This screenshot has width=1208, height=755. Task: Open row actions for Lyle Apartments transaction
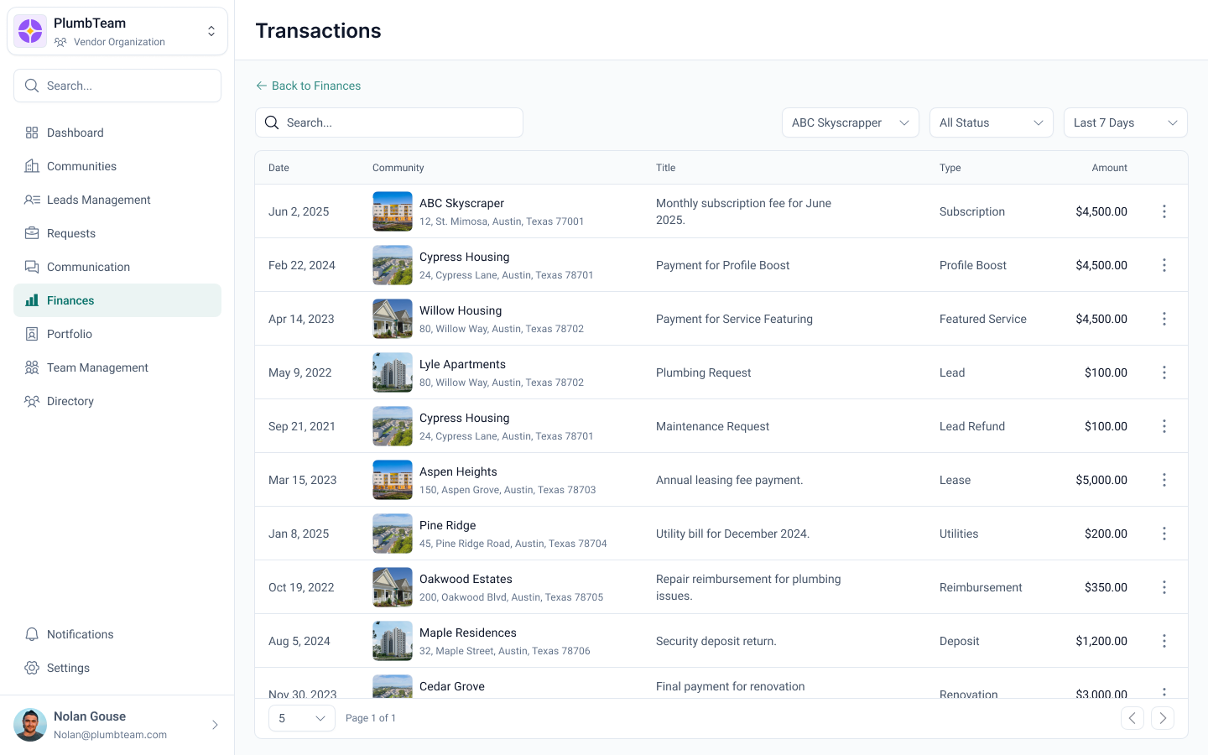tap(1164, 372)
